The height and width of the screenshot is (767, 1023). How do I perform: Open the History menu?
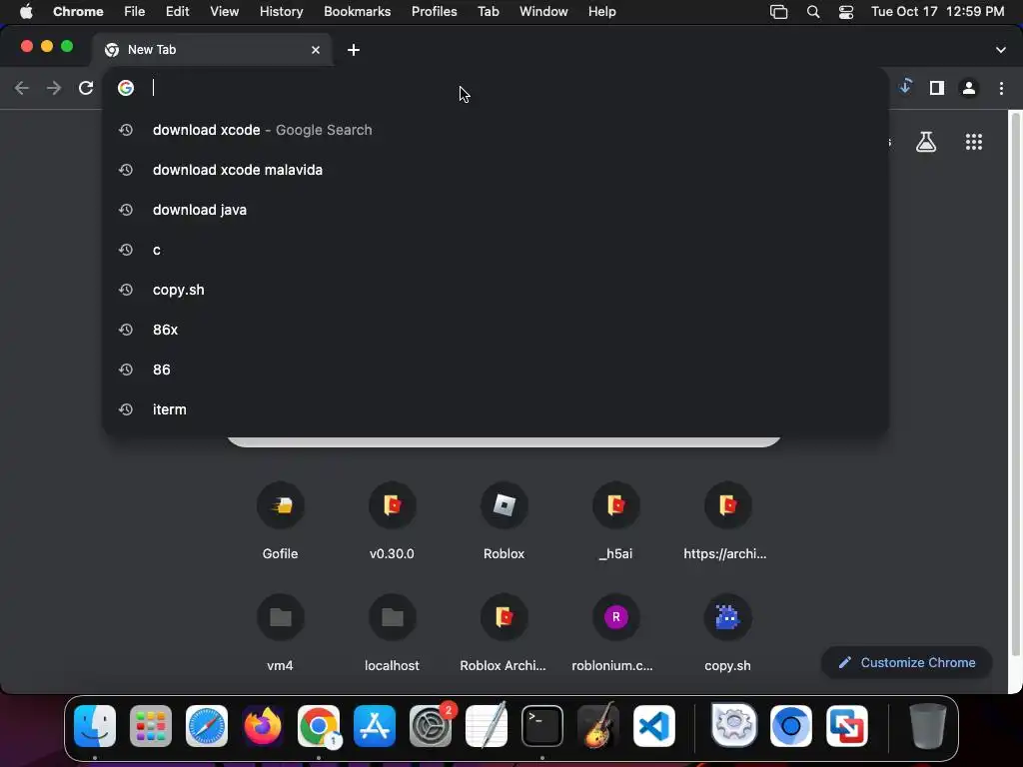[281, 12]
